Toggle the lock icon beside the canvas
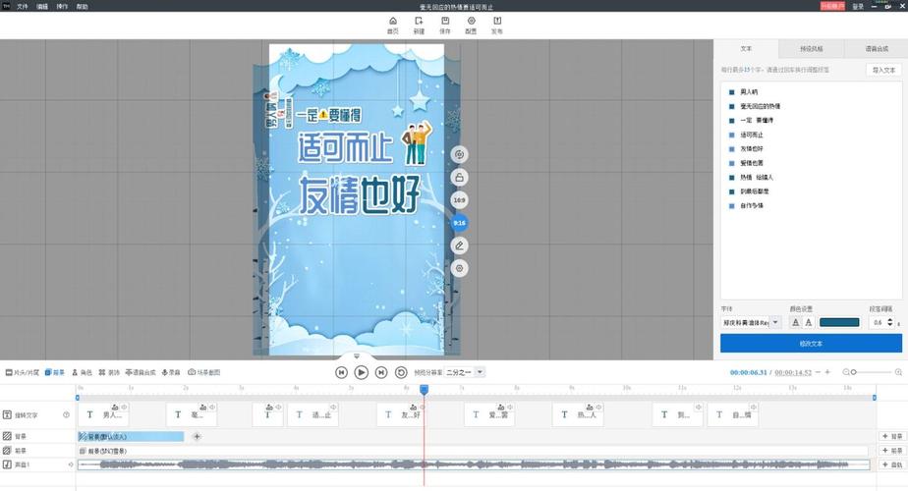This screenshot has height=491, width=908. [459, 177]
